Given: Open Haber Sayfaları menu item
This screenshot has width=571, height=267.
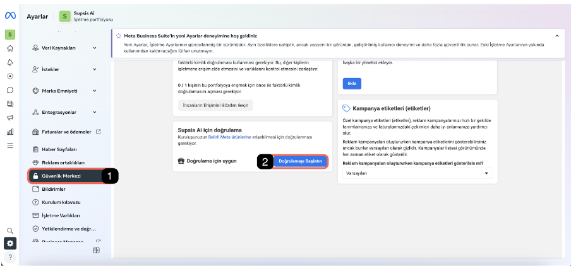Looking at the screenshot, I should point(54,149).
